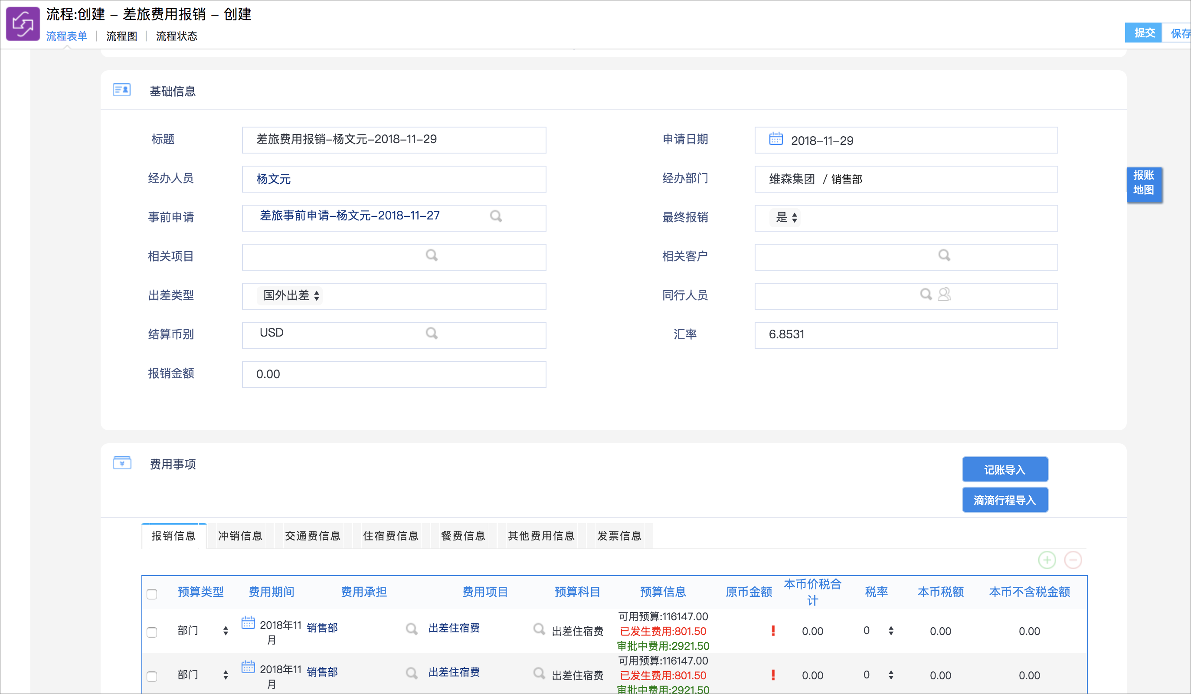Image resolution: width=1191 pixels, height=694 pixels.
Task: Add a row with the green plus icon
Action: [1047, 560]
